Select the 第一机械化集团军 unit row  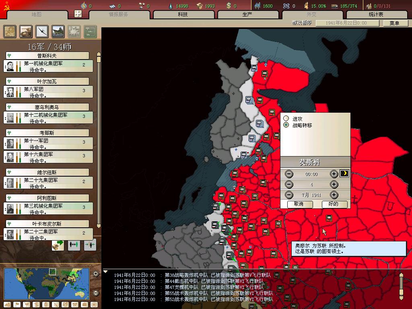[48, 66]
